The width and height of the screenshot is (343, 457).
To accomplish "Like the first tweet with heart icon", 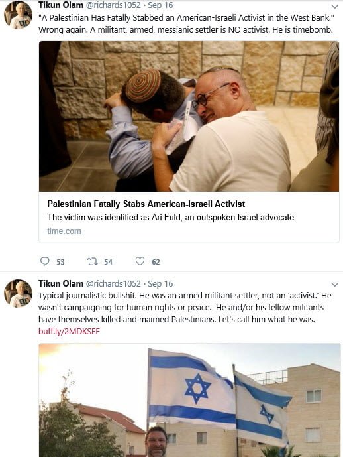I will (140, 261).
